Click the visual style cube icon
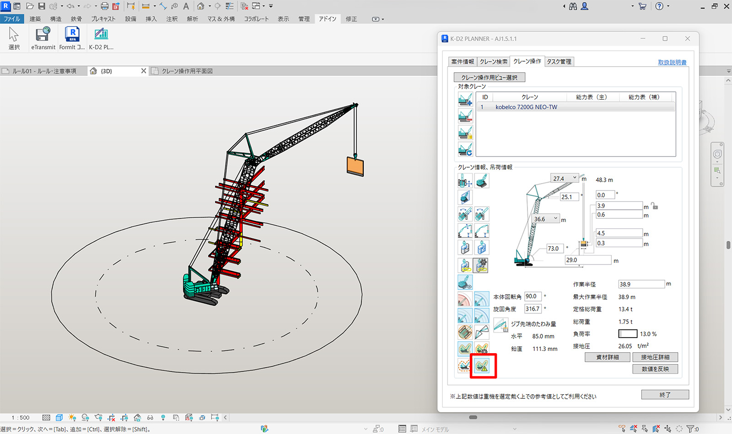Image resolution: width=732 pixels, height=434 pixels. pyautogui.click(x=59, y=418)
